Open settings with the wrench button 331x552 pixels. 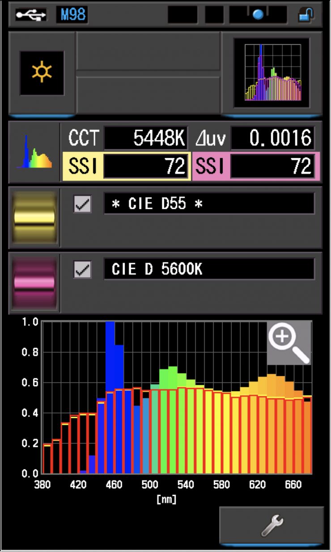coord(271,525)
